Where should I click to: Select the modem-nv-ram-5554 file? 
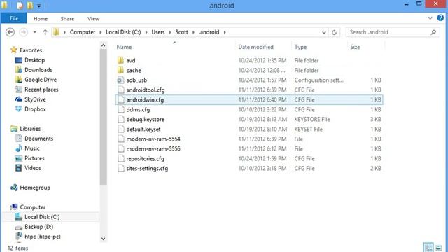tap(249, 139)
